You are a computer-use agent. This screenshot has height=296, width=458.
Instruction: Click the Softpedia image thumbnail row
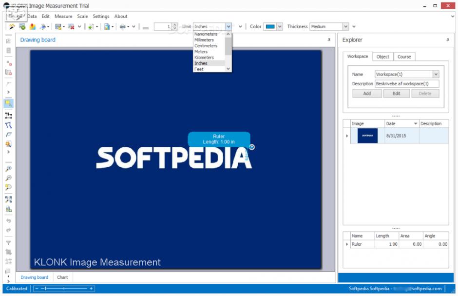[367, 136]
